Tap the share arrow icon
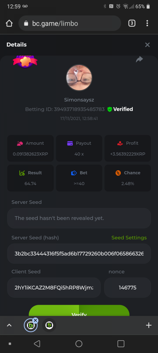Viewport: 158px width, 353px height. [140, 59]
